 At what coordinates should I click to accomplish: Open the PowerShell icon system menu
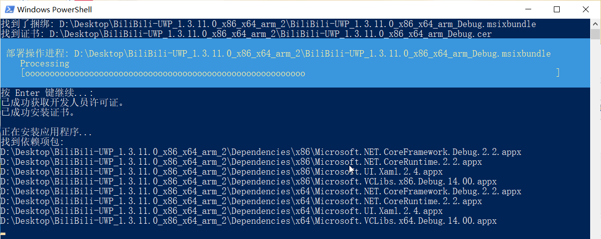click(8, 9)
